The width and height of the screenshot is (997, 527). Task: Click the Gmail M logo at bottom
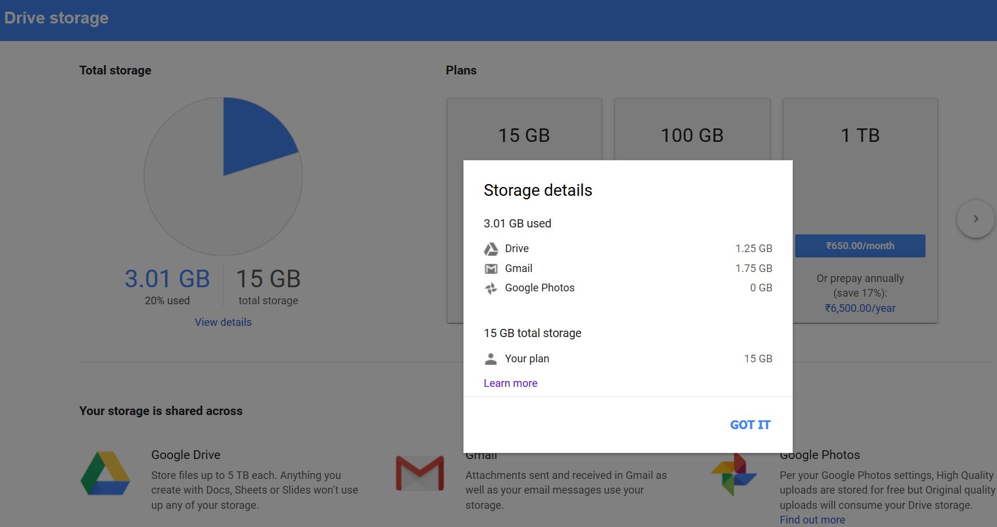[x=420, y=473]
